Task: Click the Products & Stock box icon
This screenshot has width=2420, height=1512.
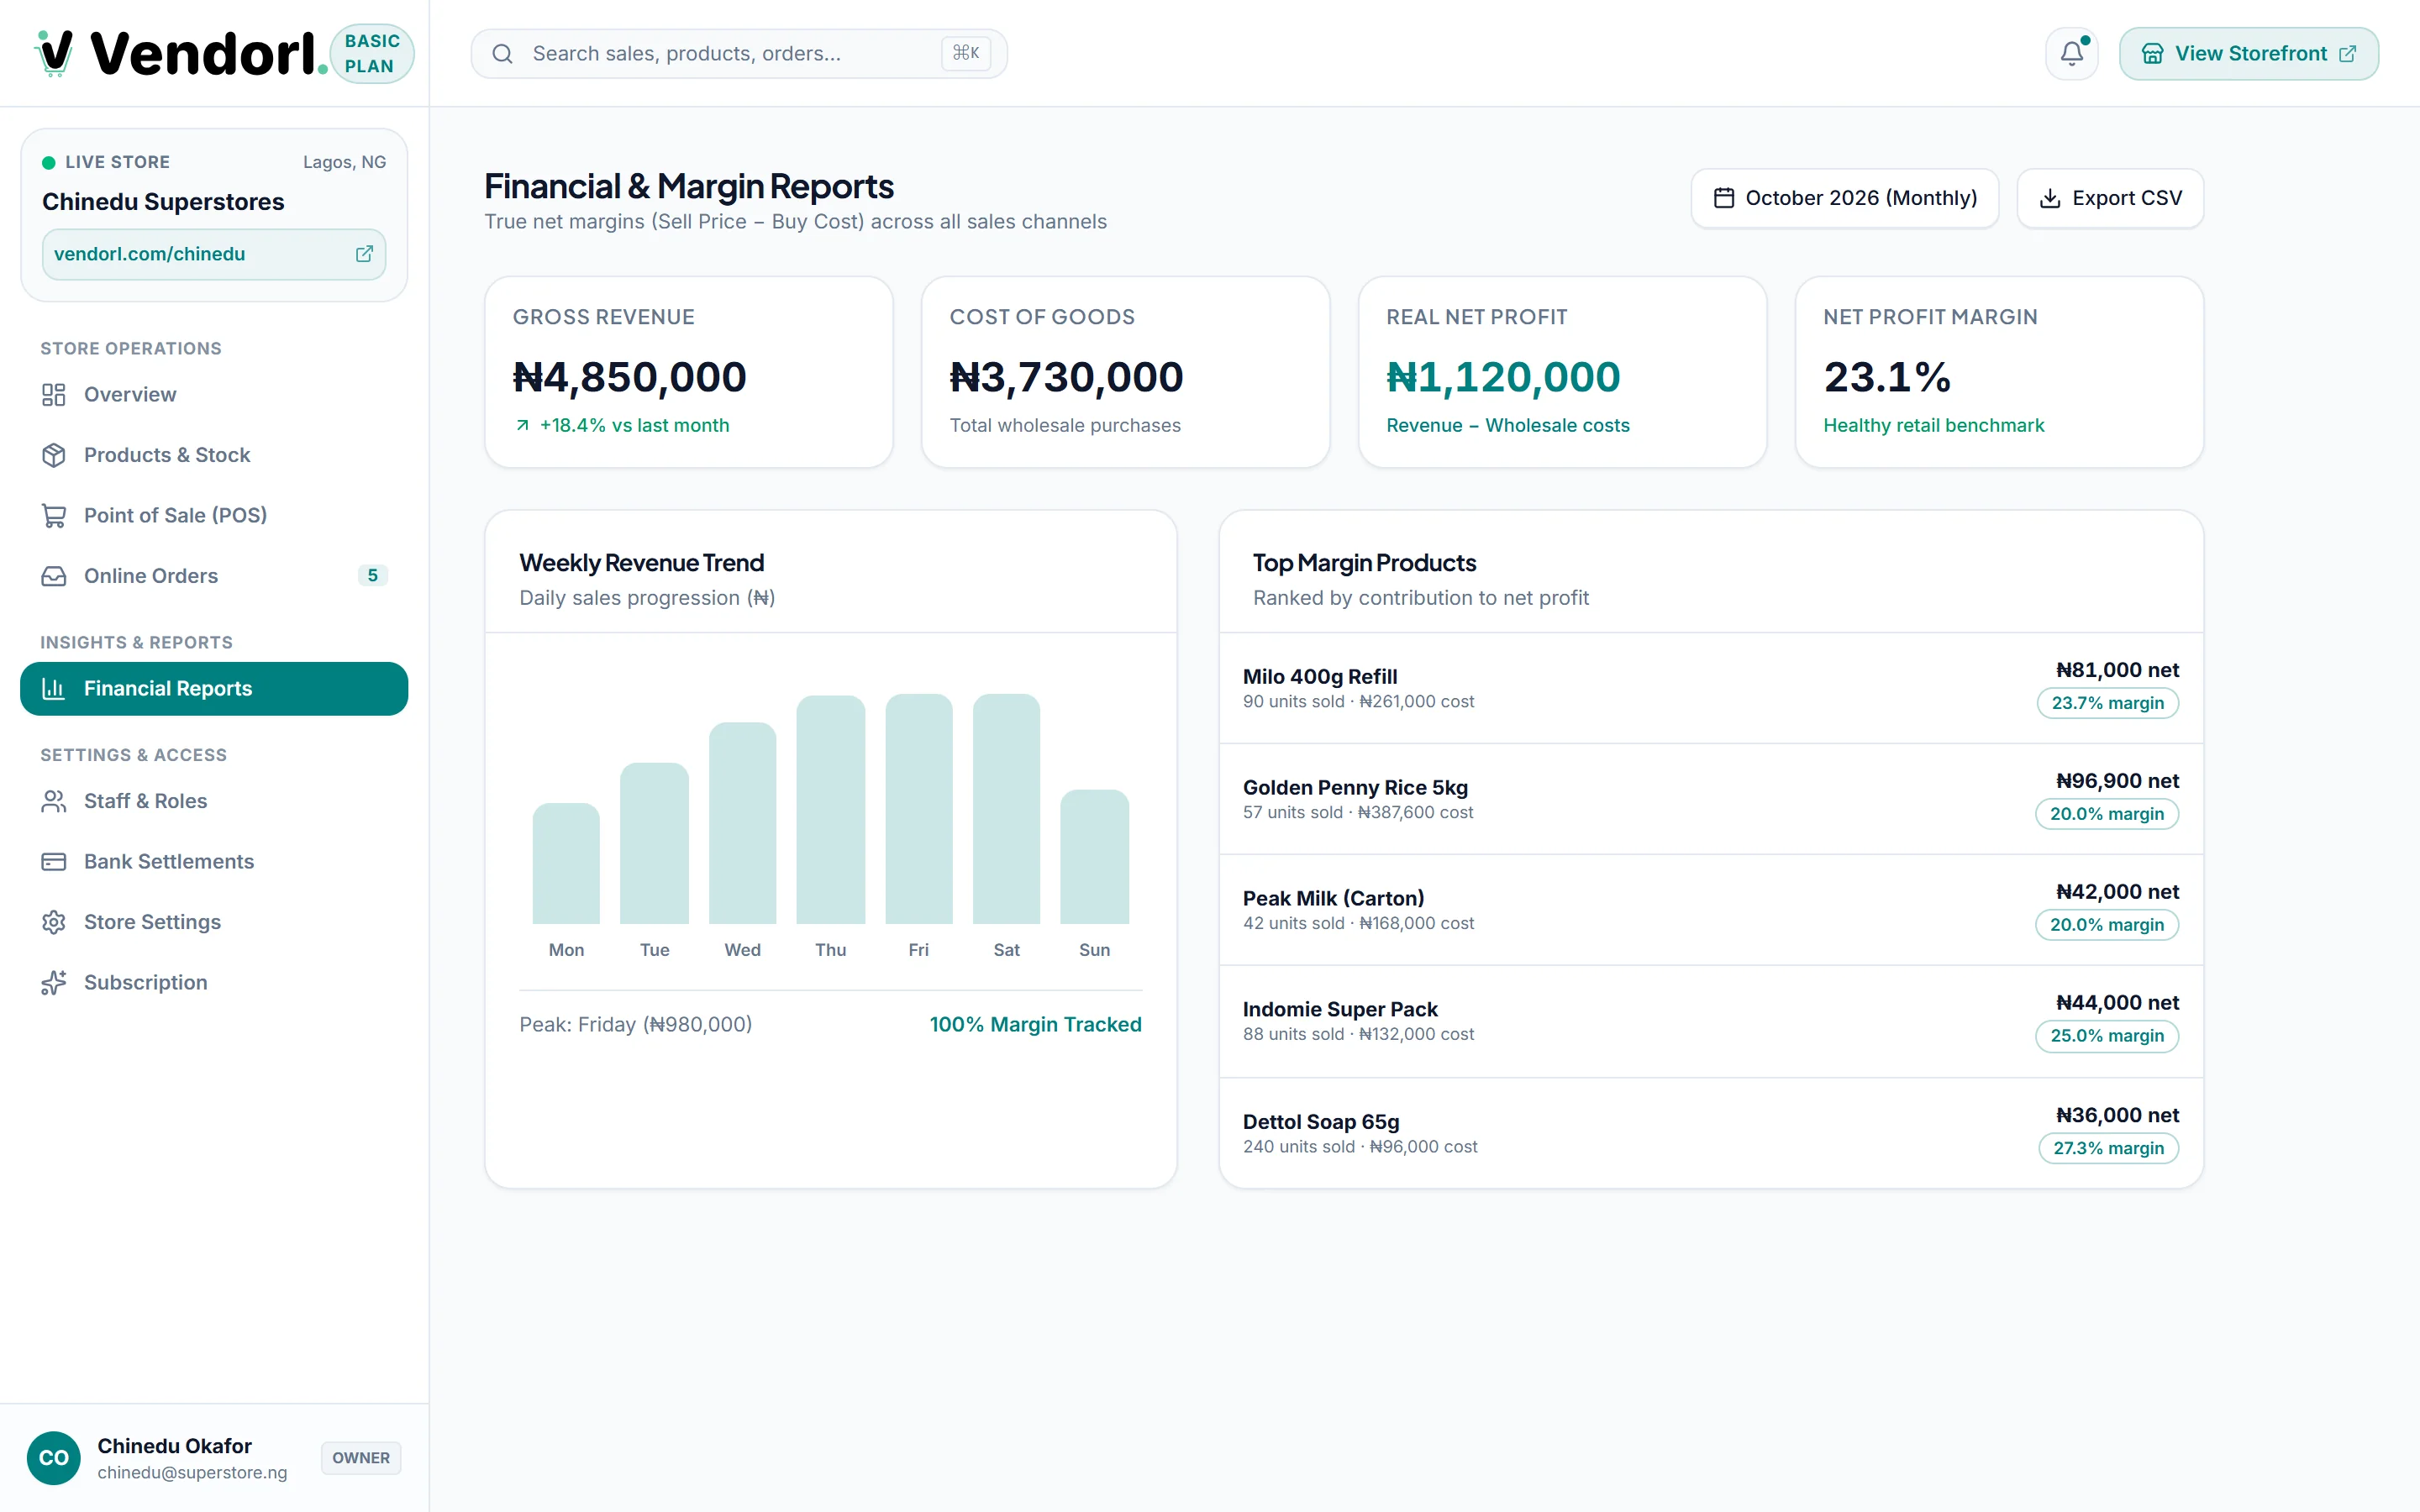Action: point(54,455)
